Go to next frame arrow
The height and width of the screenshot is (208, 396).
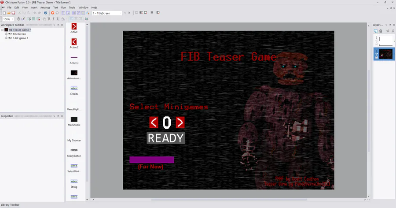pyautogui.click(x=129, y=13)
